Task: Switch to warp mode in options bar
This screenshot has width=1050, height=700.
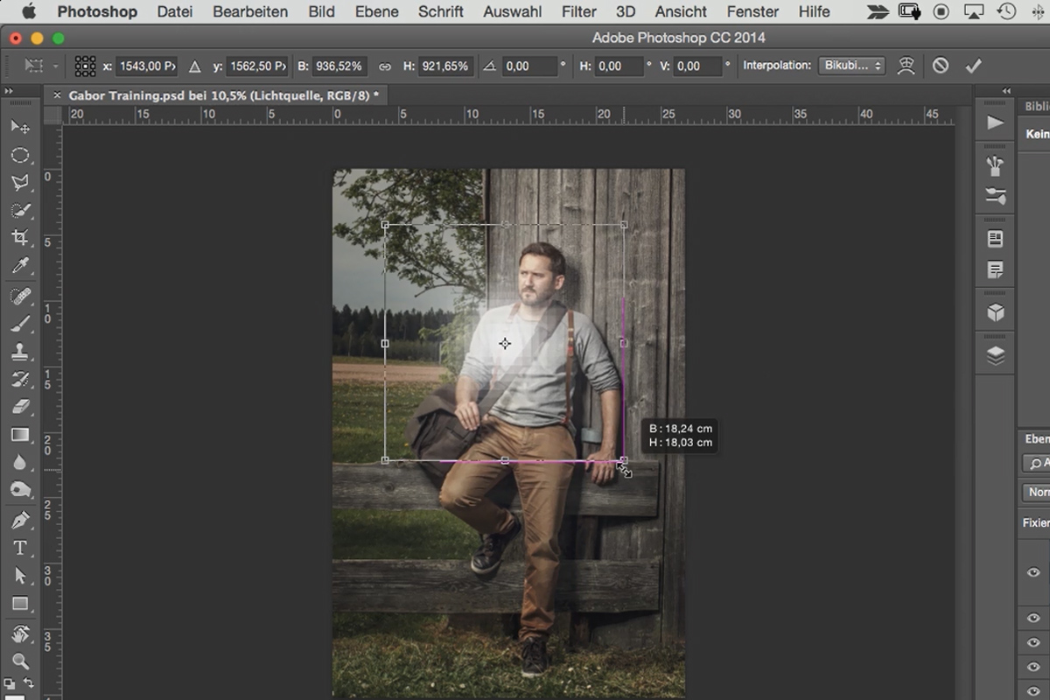Action: pyautogui.click(x=907, y=66)
